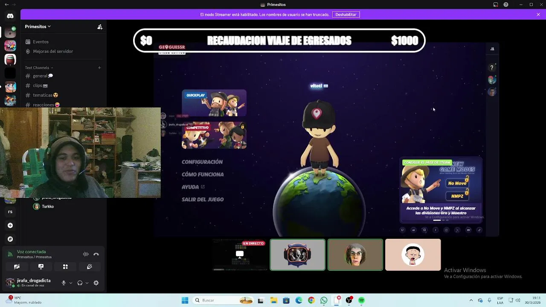Expand microphone input options chevron
The height and width of the screenshot is (307, 546).
71,283
